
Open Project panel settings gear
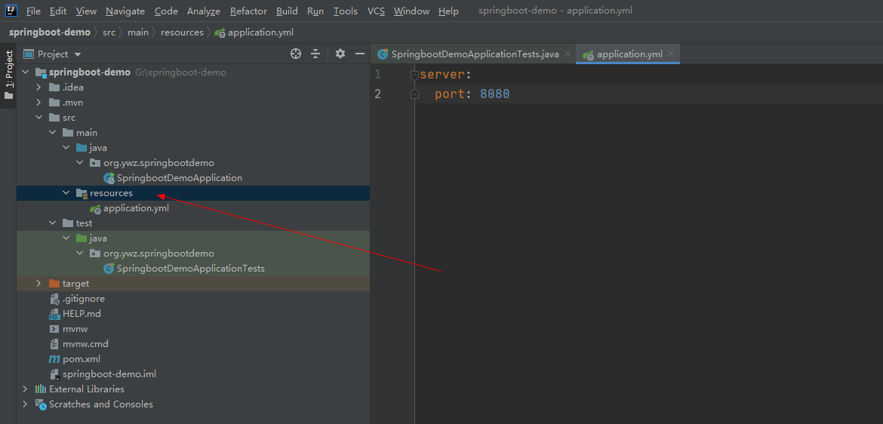click(x=340, y=54)
